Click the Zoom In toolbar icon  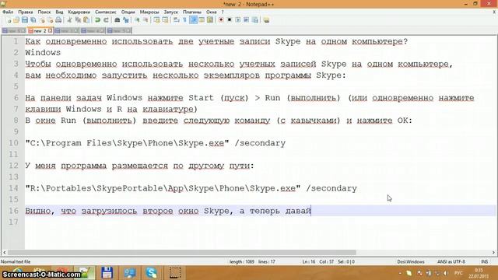138,20
